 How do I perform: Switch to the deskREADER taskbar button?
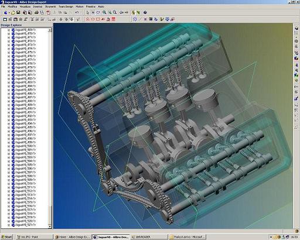(149, 237)
